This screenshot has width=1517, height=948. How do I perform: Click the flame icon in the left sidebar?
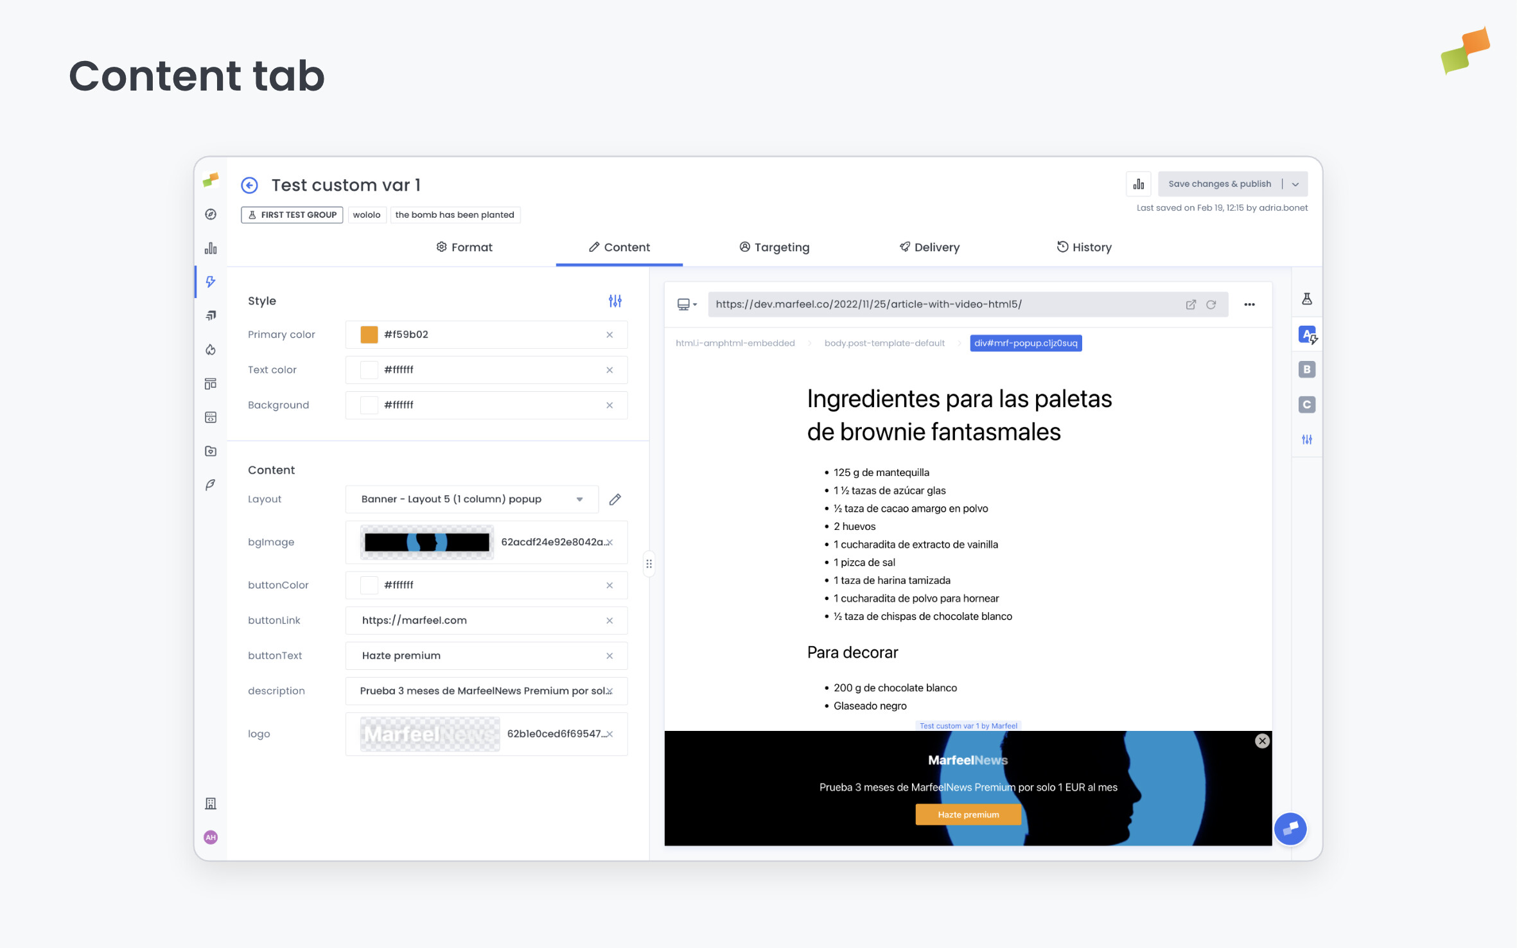pos(210,349)
